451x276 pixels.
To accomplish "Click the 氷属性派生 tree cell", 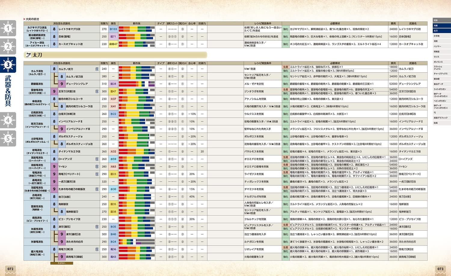I will click(37, 230).
